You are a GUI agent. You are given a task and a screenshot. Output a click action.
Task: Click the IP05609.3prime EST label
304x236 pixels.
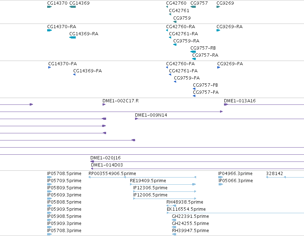coord(64,195)
